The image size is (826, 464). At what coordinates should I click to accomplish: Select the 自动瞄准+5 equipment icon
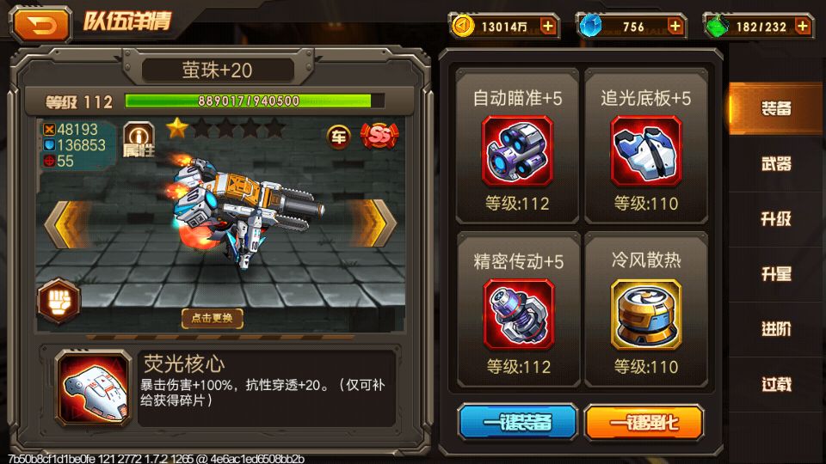pos(517,151)
